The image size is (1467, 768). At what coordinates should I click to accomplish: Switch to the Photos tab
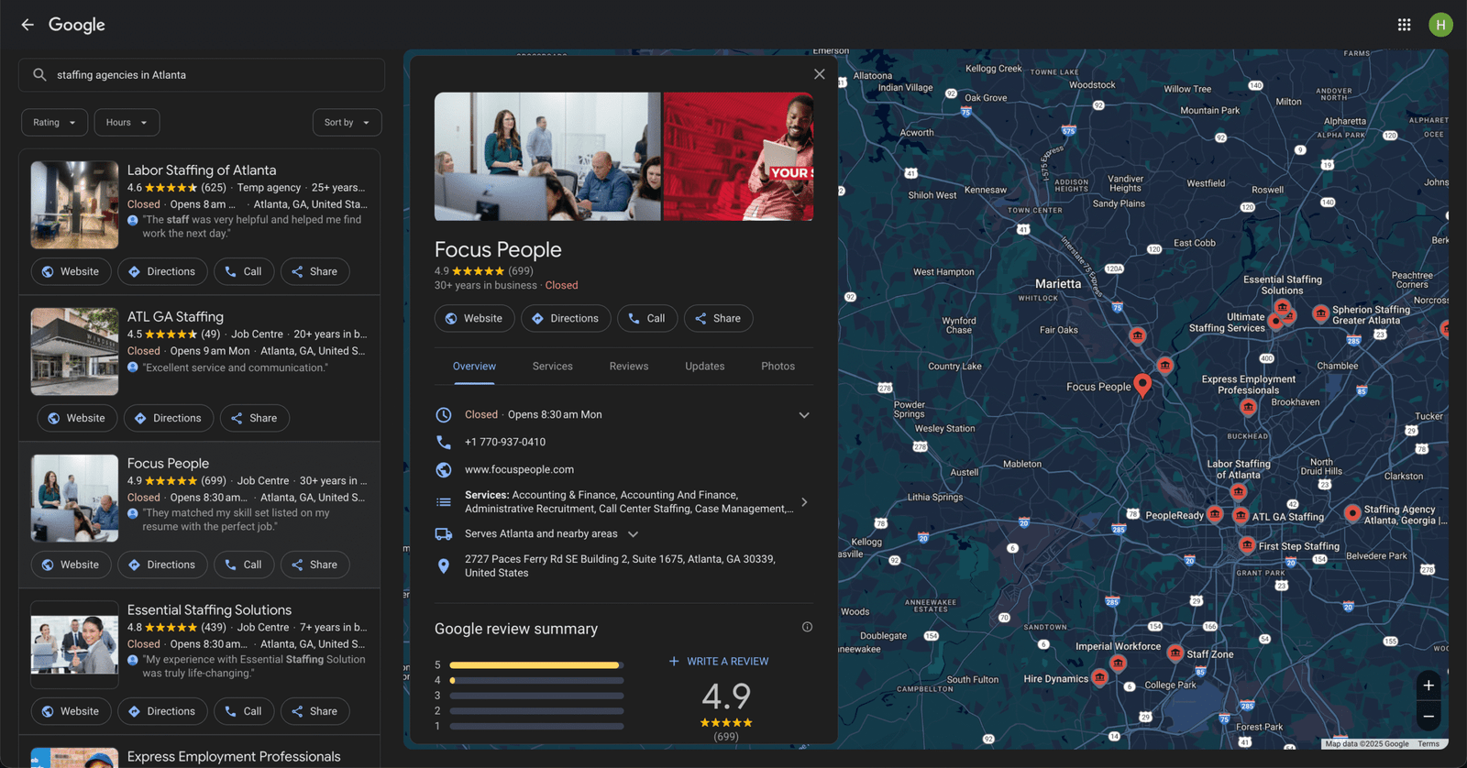click(778, 367)
